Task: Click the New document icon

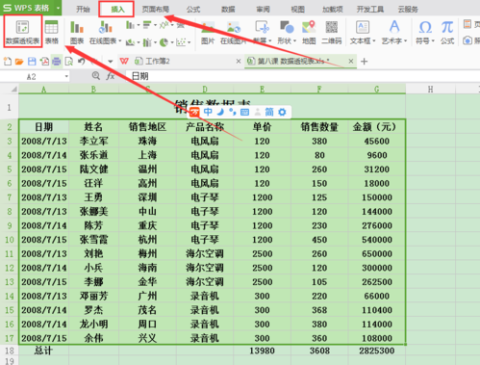Action: pyautogui.click(x=7, y=61)
